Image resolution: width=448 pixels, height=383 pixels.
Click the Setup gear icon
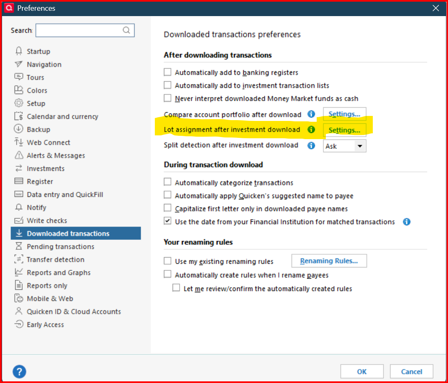coord(19,103)
